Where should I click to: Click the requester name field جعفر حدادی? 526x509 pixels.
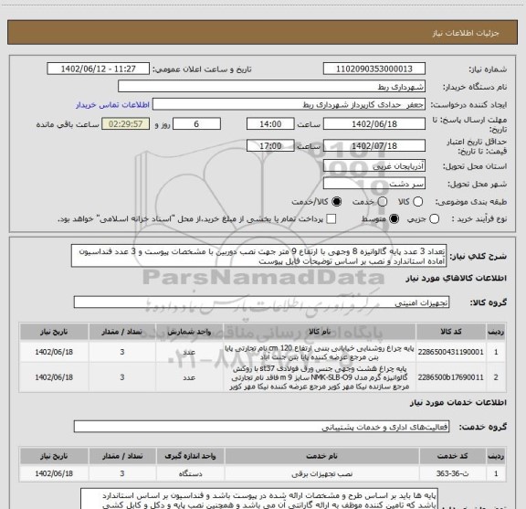click(x=289, y=105)
